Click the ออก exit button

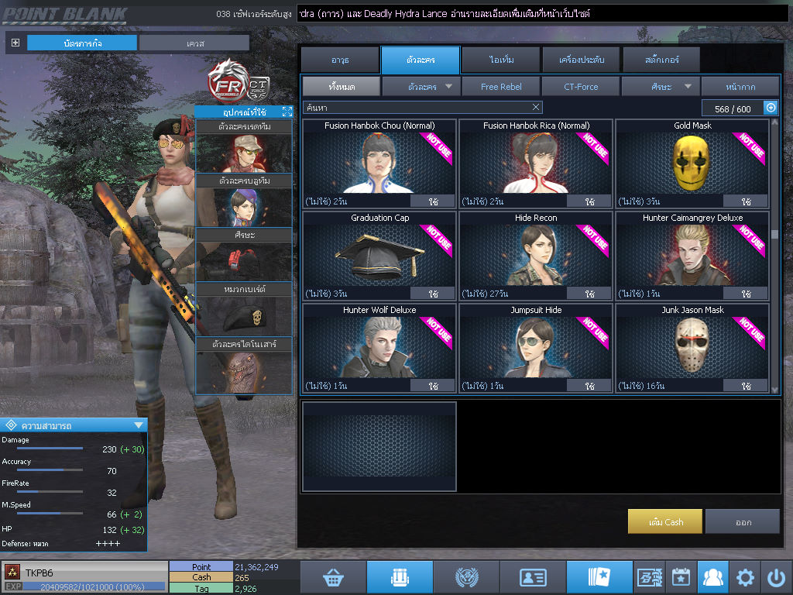(x=743, y=521)
